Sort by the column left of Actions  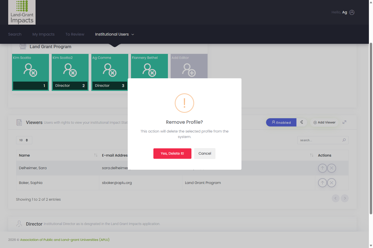pos(312,155)
